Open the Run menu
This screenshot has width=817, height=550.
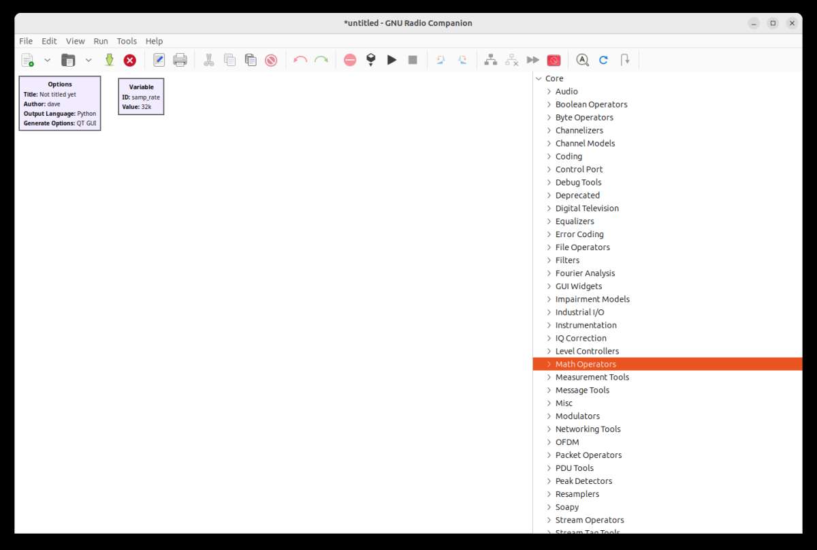[101, 41]
